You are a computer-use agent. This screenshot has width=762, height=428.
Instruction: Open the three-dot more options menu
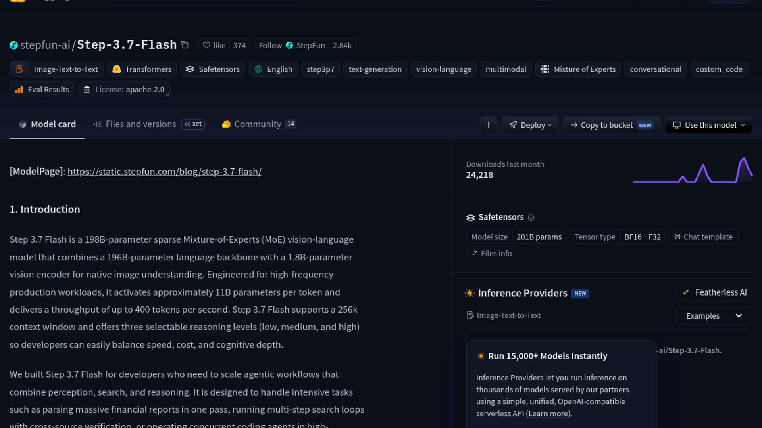point(489,125)
